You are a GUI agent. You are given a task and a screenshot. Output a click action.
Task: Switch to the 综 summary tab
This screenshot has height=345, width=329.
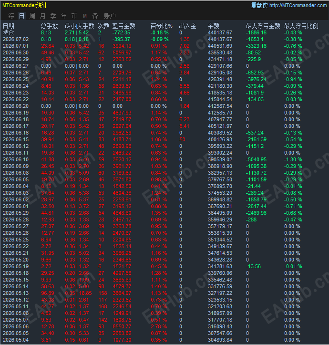pyautogui.click(x=11, y=16)
